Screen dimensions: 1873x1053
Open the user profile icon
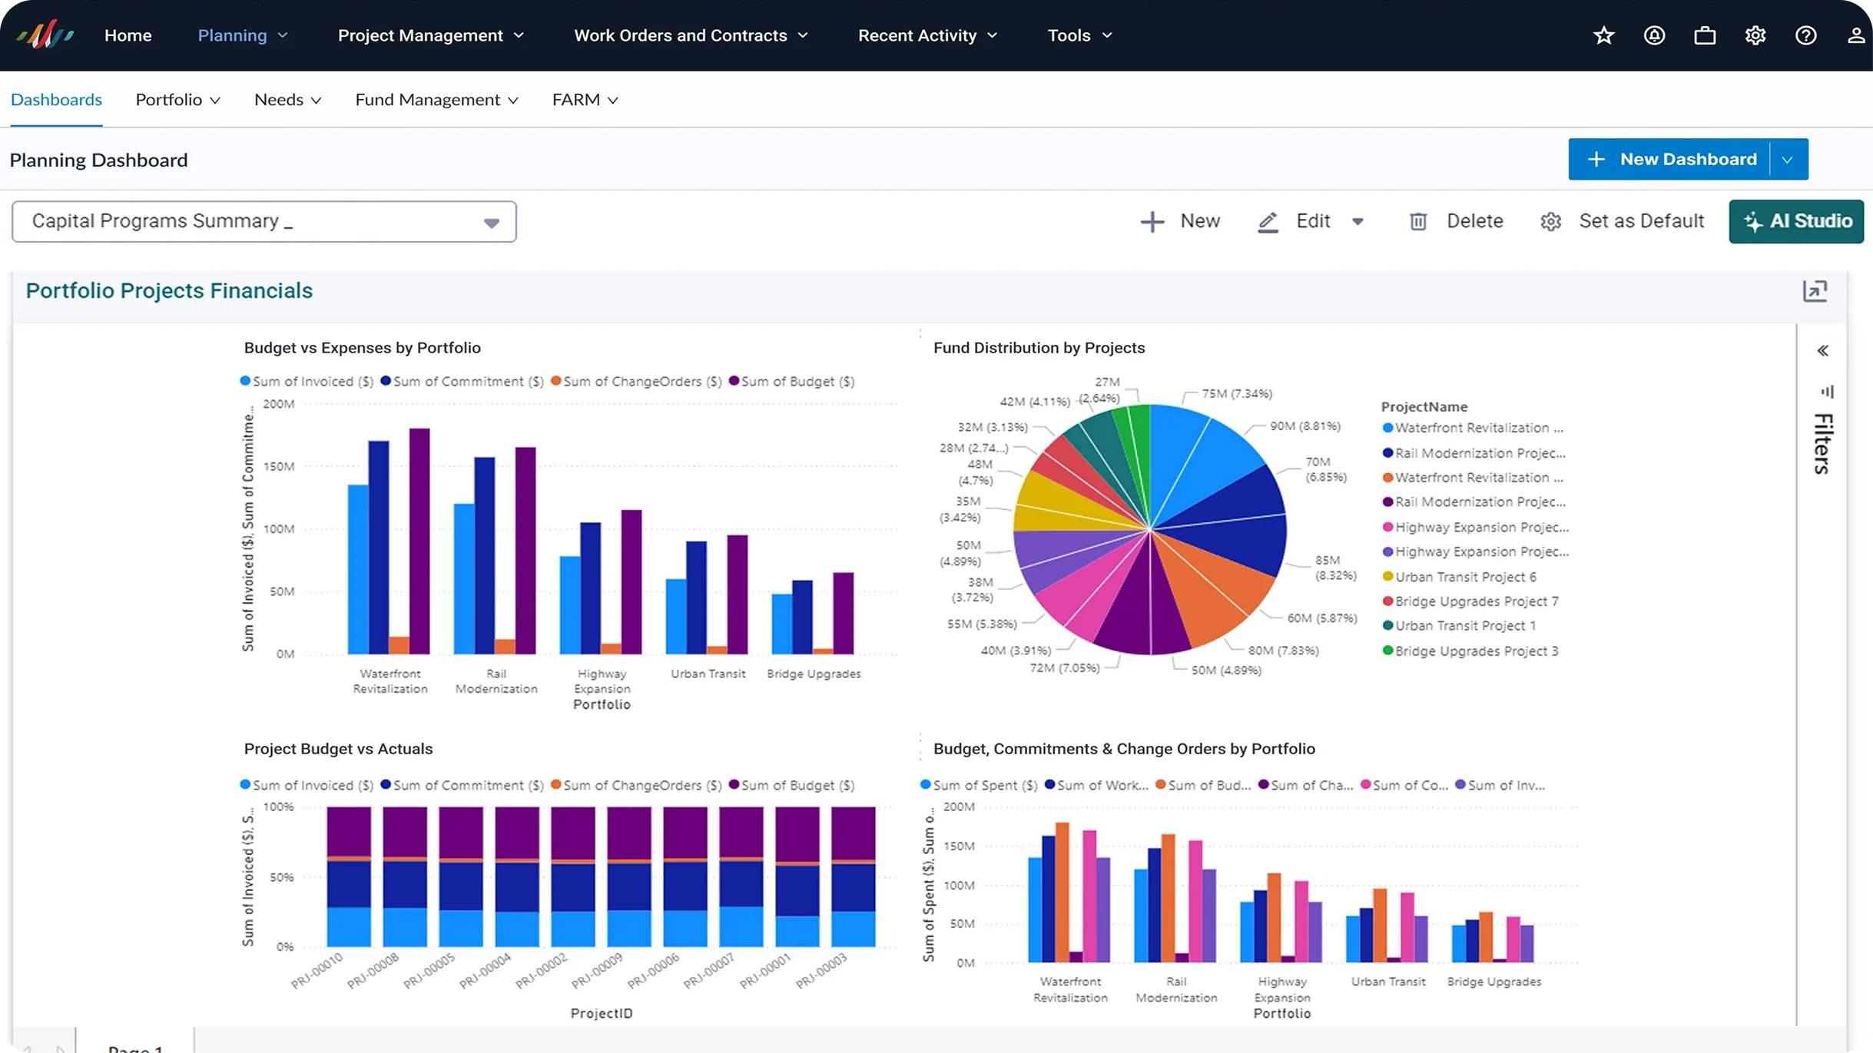click(1856, 35)
